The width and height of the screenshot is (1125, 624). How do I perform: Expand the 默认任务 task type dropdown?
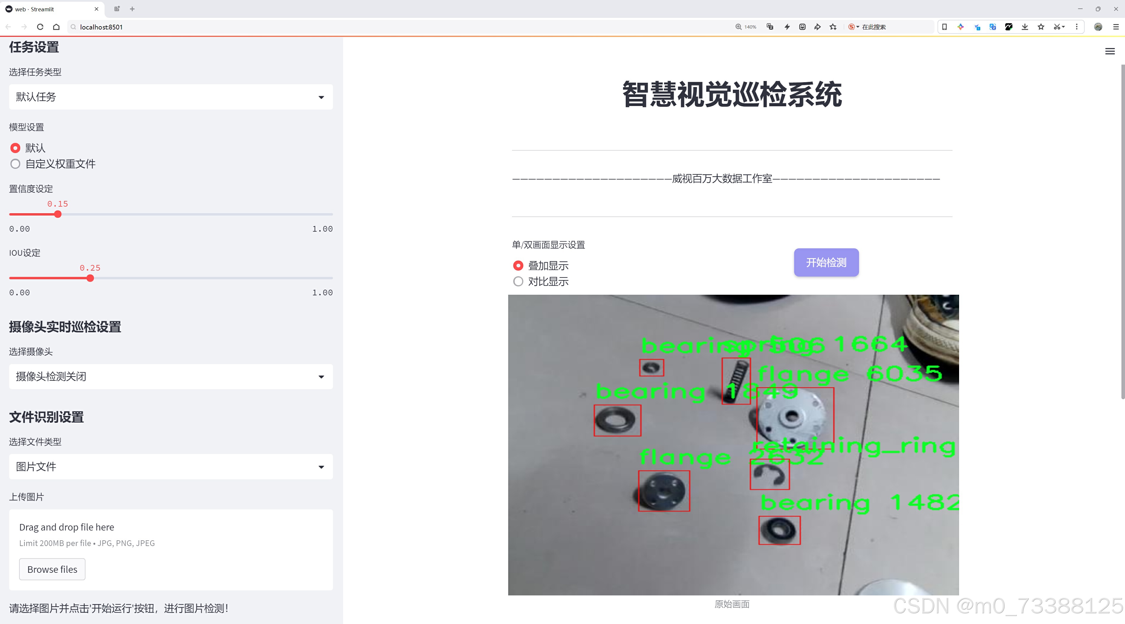coord(171,97)
